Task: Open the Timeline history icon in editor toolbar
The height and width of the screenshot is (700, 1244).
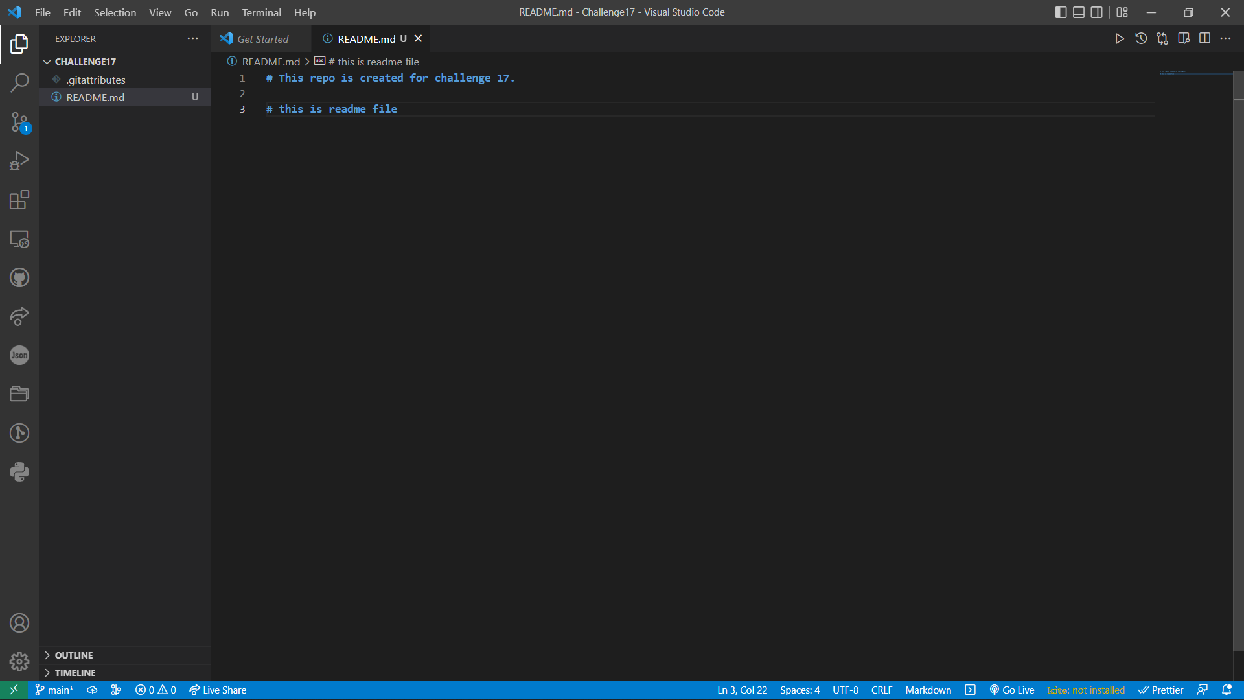Action: [1141, 38]
